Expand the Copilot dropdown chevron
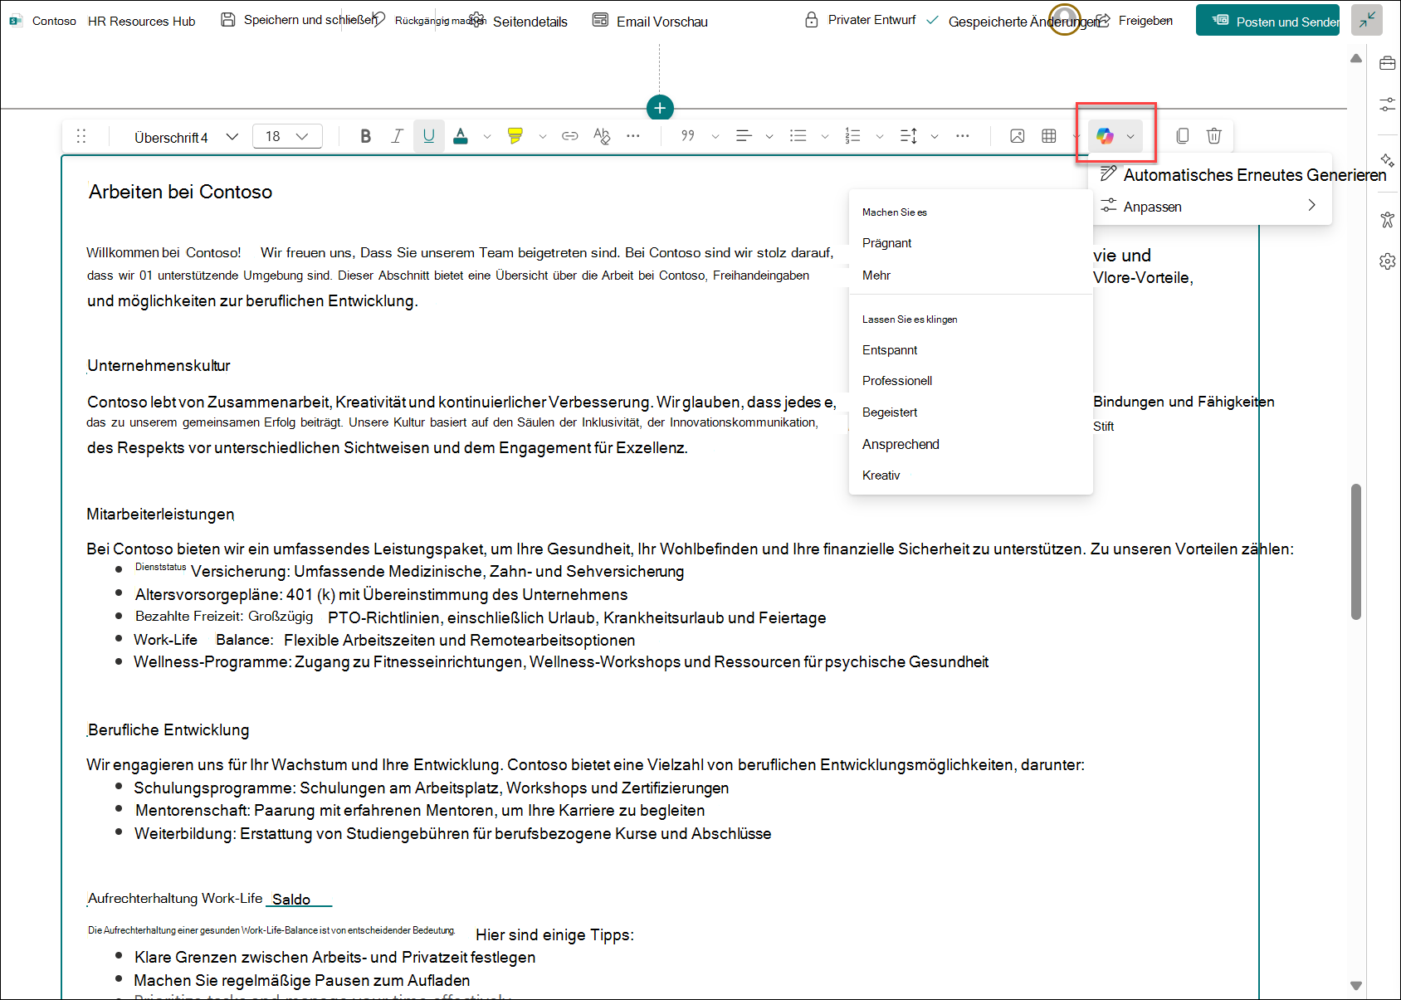This screenshot has width=1401, height=1000. (x=1130, y=136)
